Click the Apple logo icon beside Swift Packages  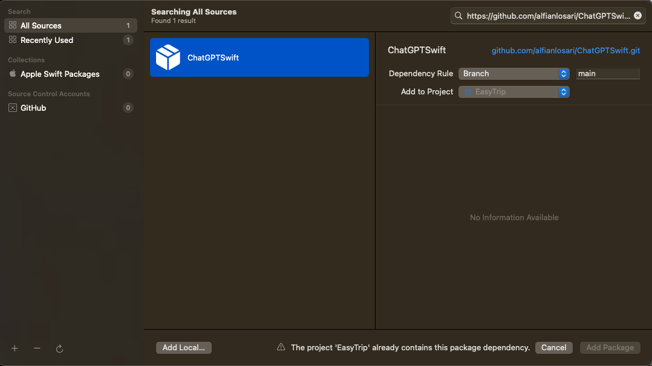(13, 74)
